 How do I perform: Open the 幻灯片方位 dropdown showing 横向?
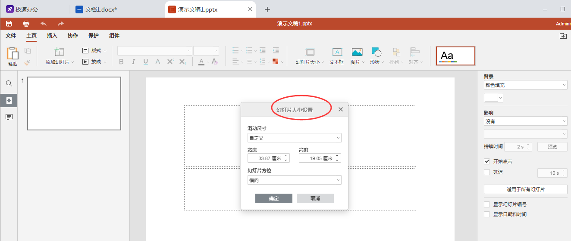(x=295, y=180)
